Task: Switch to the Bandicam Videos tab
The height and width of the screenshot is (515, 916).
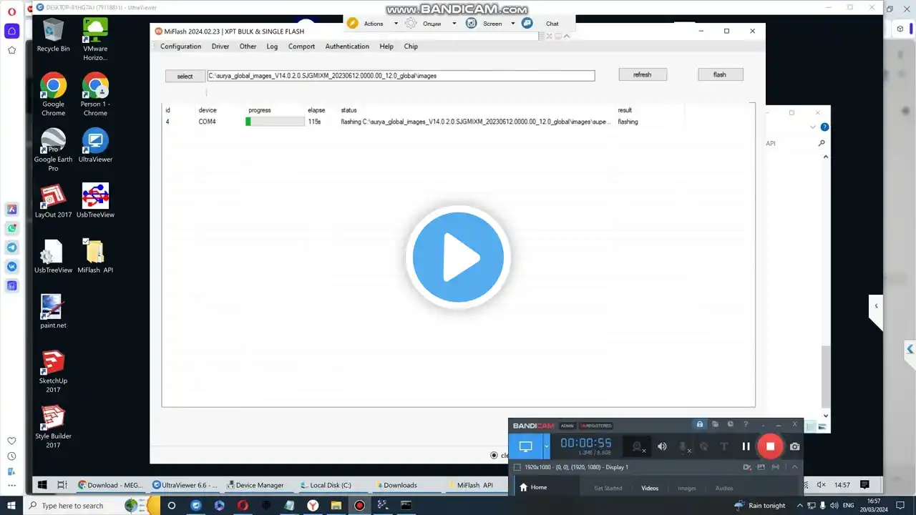Action: (650, 488)
